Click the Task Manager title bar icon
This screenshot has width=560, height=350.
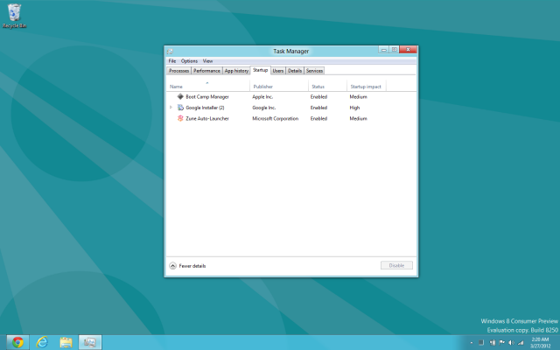[x=171, y=52]
